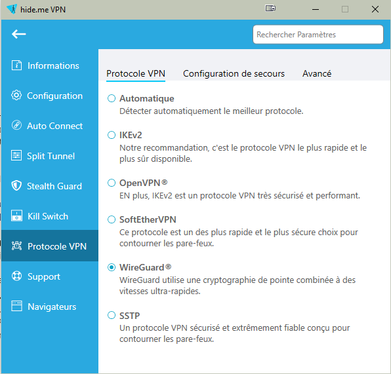Image resolution: width=391 pixels, height=374 pixels.
Task: Choose the OpenVPN protocol option
Action: (x=112, y=183)
